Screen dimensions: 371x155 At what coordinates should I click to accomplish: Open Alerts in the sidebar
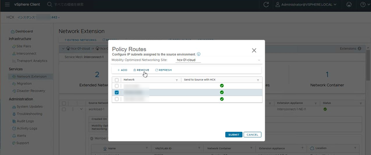pos(19,136)
